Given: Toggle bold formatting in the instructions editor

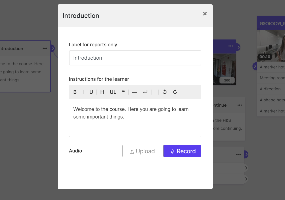Looking at the screenshot, I should coord(75,92).
